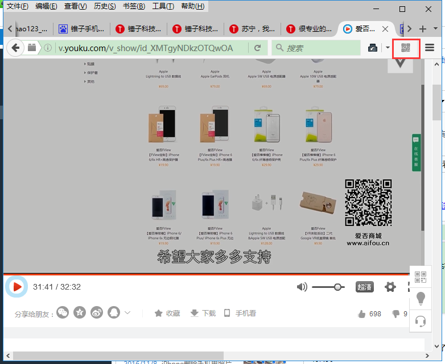Viewport: 445px width, 364px height.
Task: Play the Youku video
Action: click(x=17, y=287)
